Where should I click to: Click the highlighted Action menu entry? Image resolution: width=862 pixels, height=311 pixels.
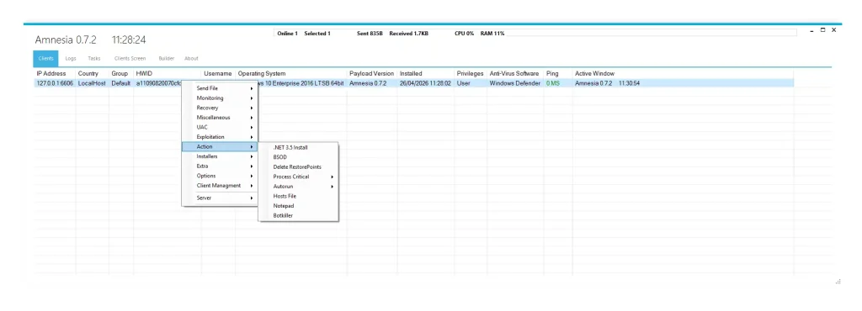220,147
